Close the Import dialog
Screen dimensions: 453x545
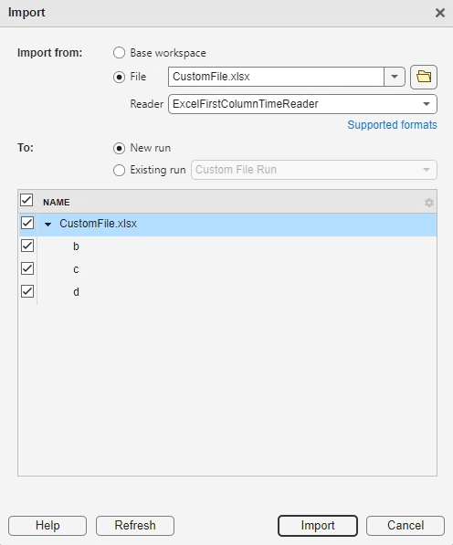click(x=440, y=13)
